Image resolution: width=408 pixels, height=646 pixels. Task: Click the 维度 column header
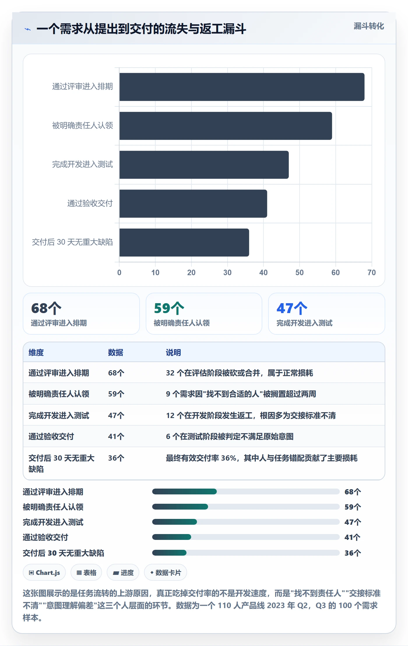[36, 352]
